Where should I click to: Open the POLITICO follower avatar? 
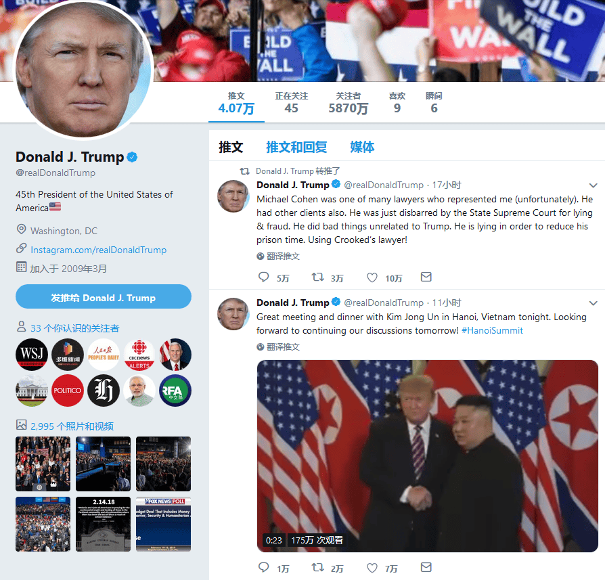point(68,390)
